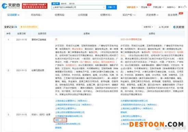Viewport: 188px width, 132px height.
Task: Run the search with the 天眼一下 button
Action: (111, 7)
